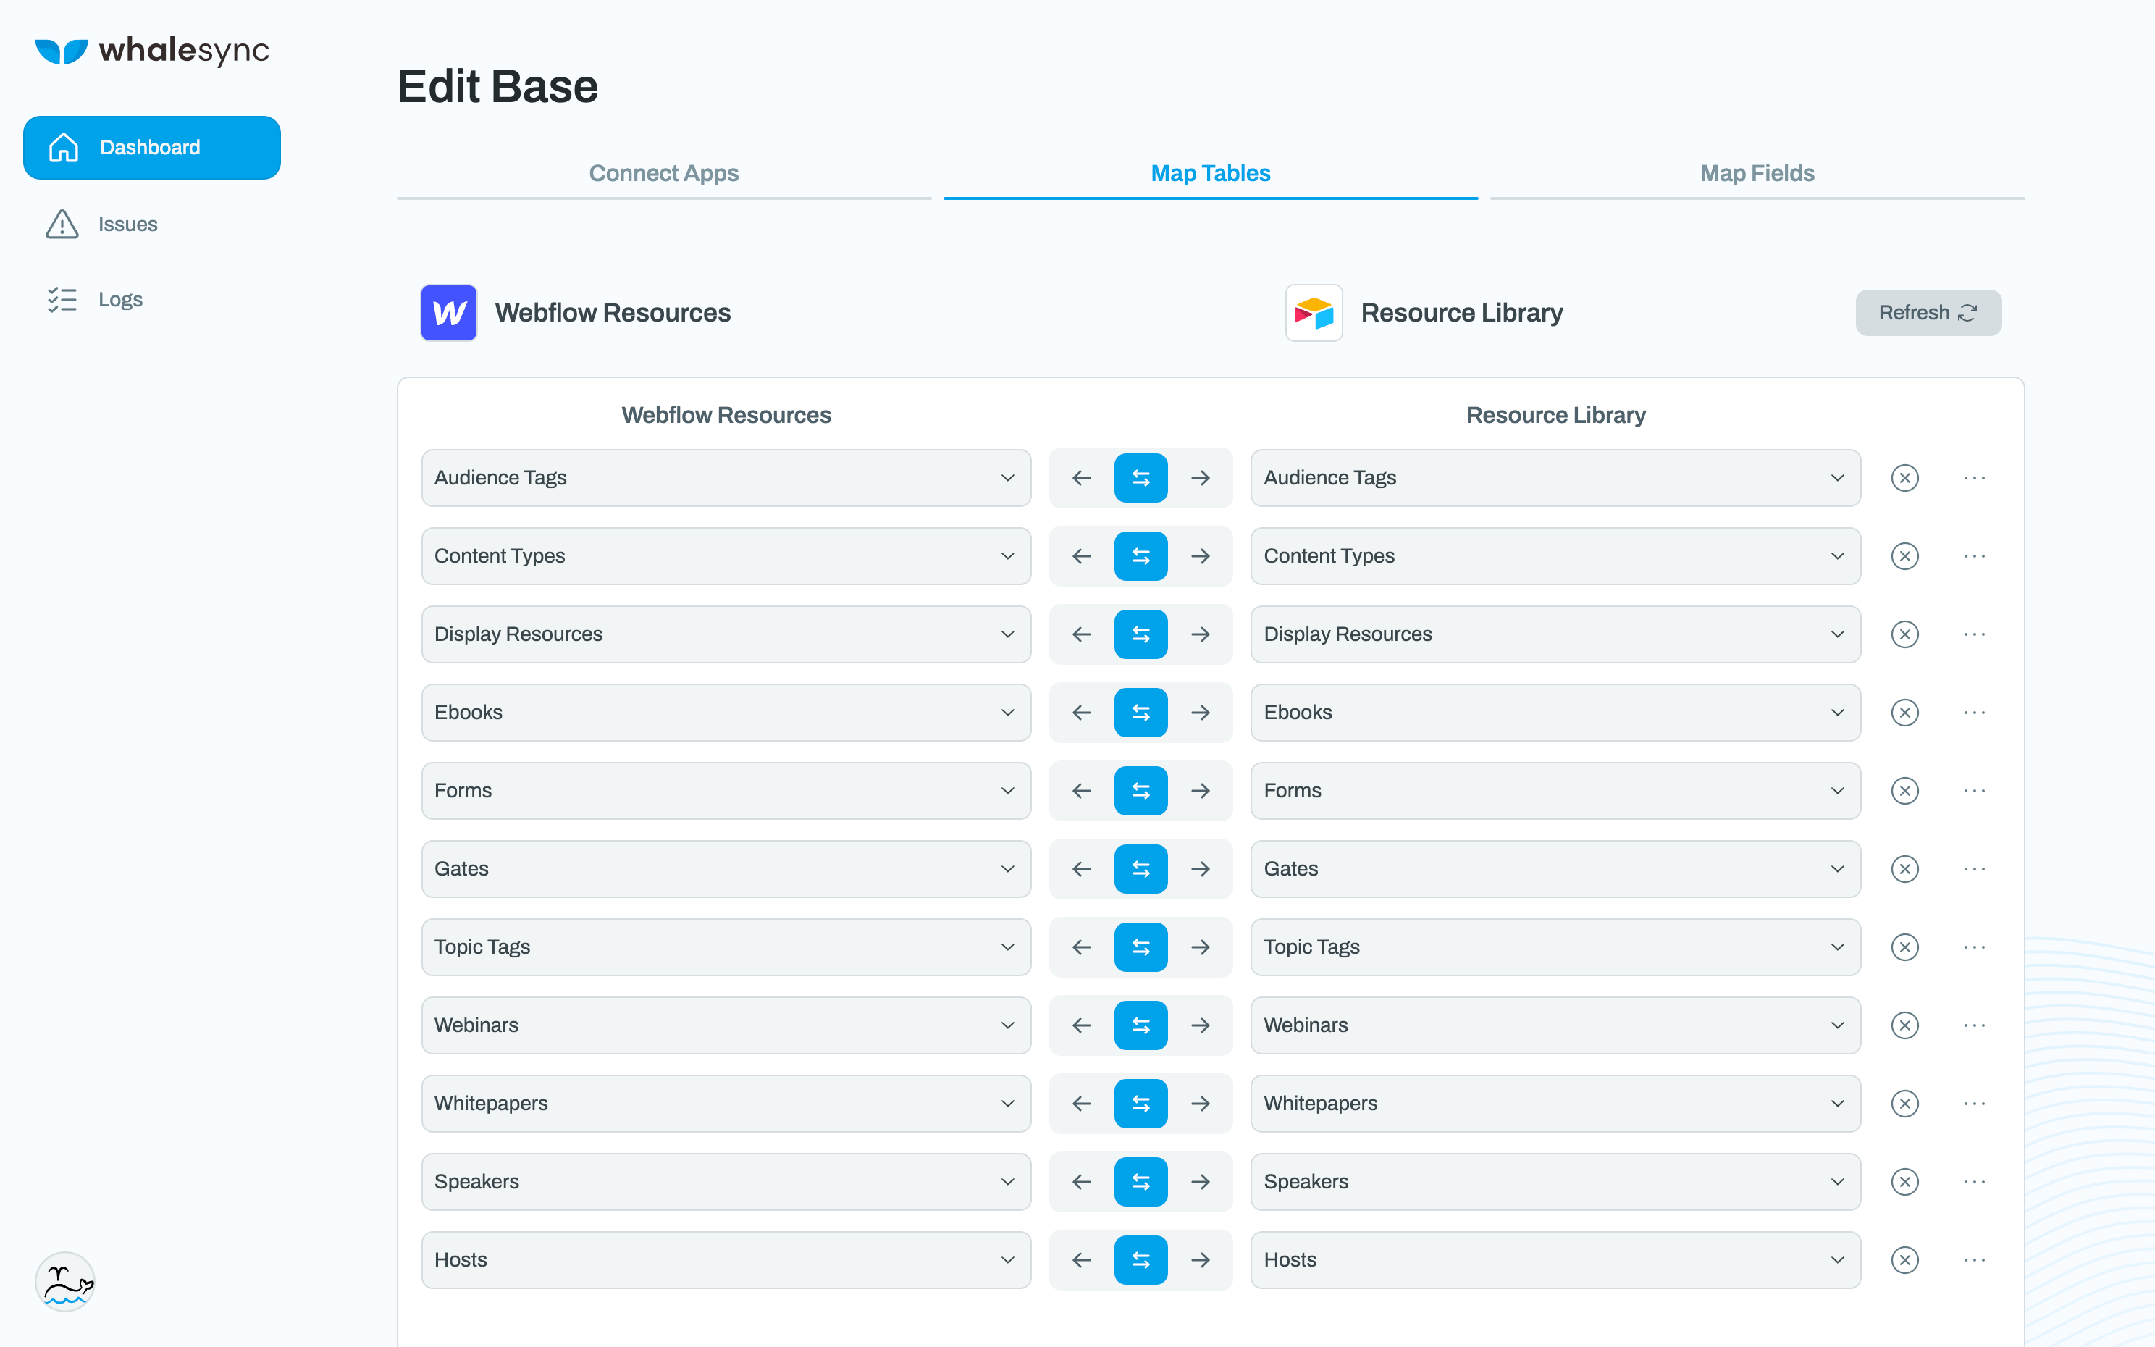Expand Resource Library Ebooks dropdown

click(x=1555, y=713)
